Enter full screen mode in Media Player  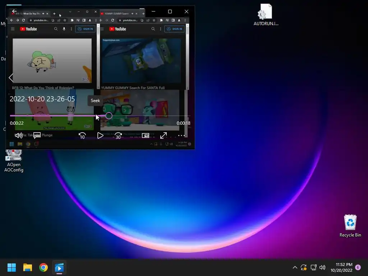164,135
